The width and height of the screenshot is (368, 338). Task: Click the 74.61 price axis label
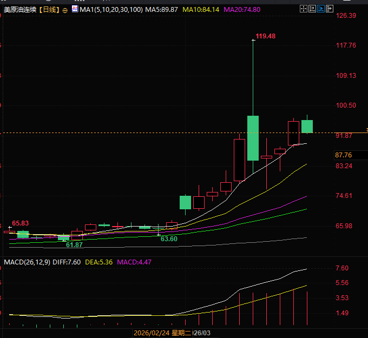344,196
